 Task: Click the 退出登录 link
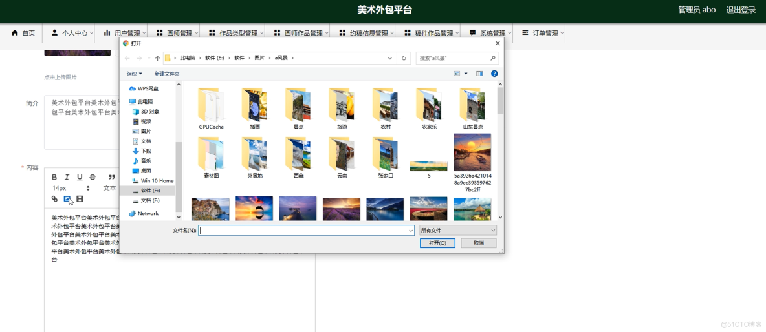(x=741, y=10)
